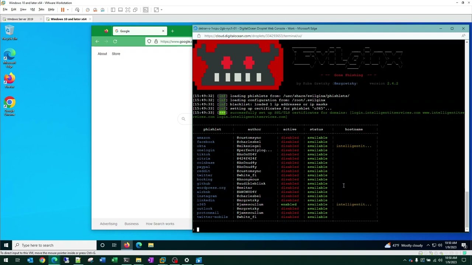Open the VMware File menu
This screenshot has width=472, height=265.
tap(5, 10)
